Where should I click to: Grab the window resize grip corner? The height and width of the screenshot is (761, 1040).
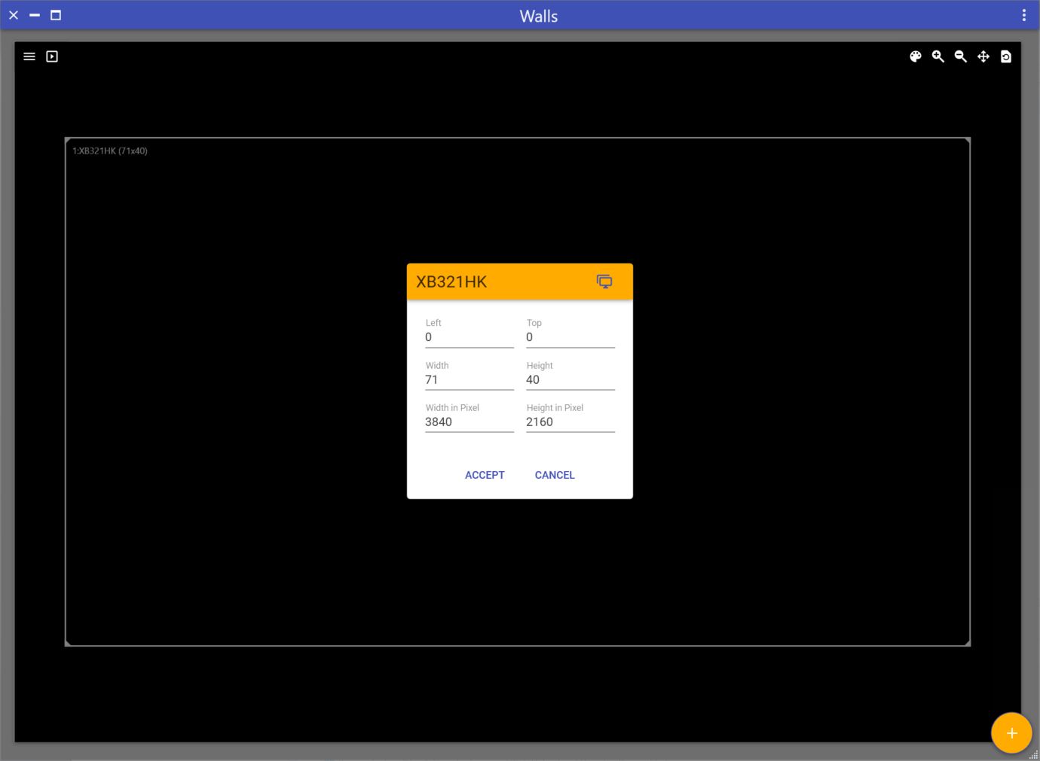[x=1034, y=755]
